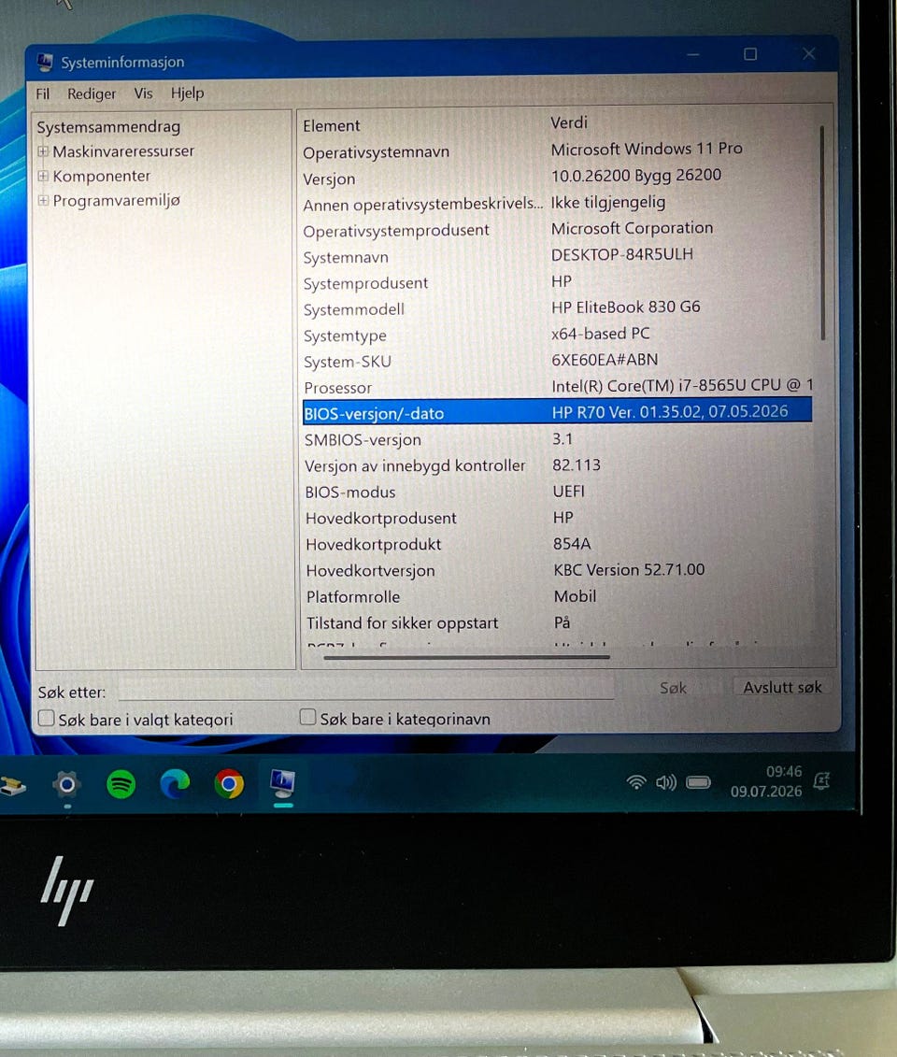897x1057 pixels.
Task: Open the Fil menu
Action: (42, 93)
